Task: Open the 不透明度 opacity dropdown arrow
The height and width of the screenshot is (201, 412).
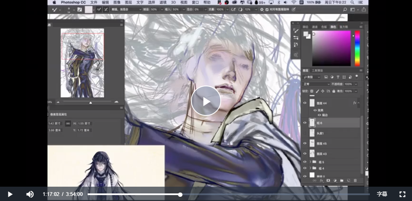Action: tap(356, 84)
